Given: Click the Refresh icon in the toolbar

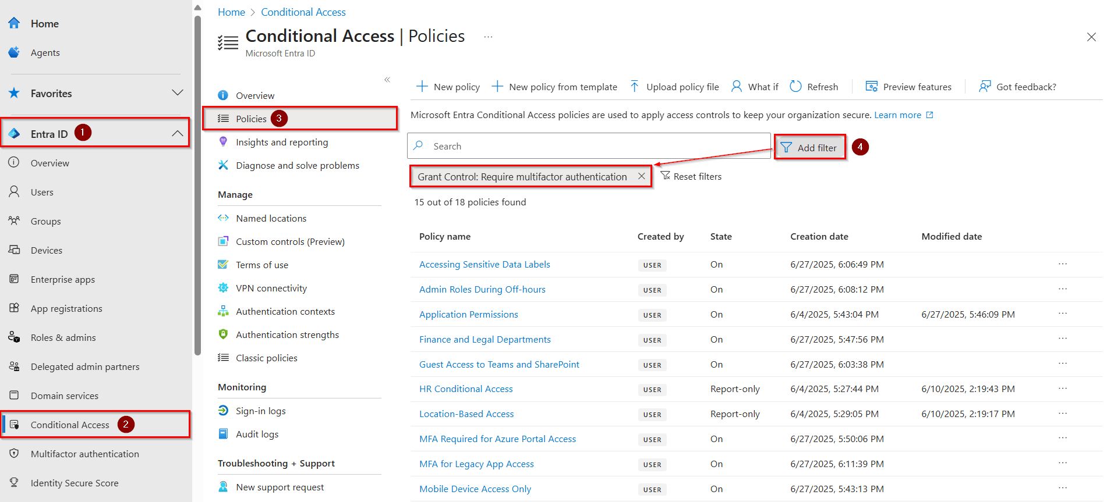Looking at the screenshot, I should click(x=795, y=87).
